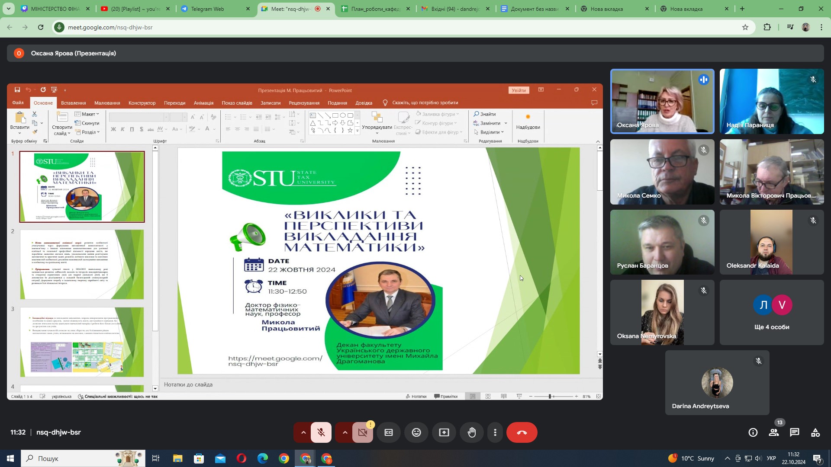Expand video settings arrow beside camera
The image size is (831, 467).
(x=345, y=432)
